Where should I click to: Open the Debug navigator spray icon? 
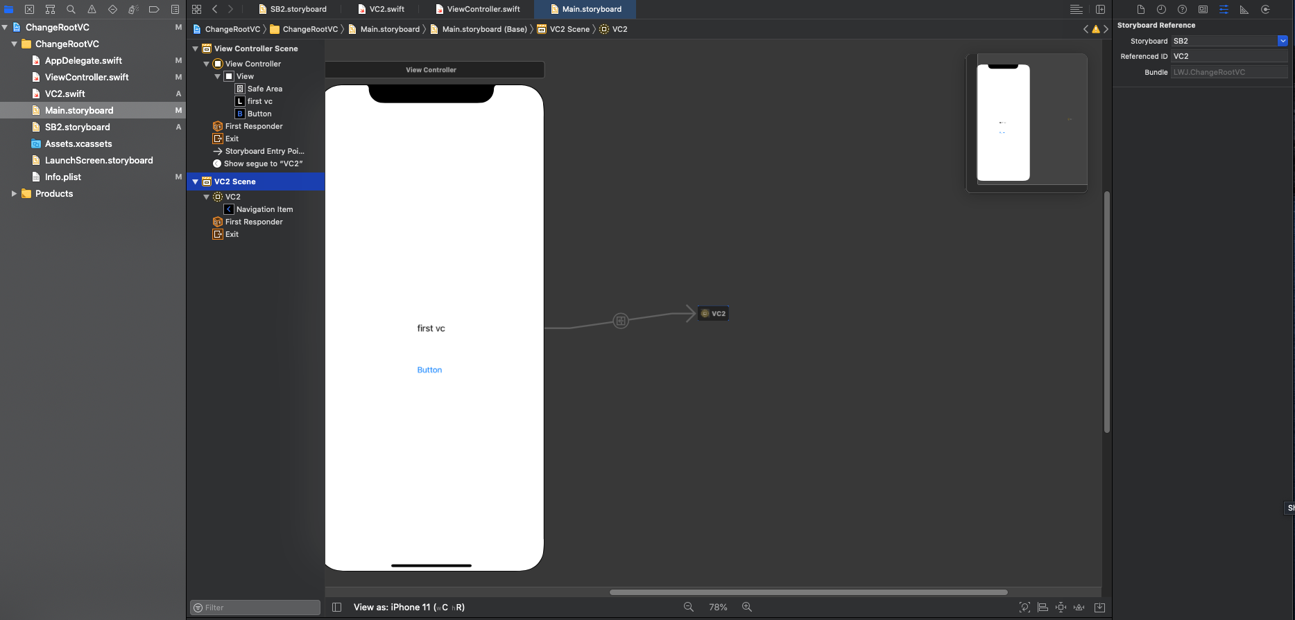tap(133, 9)
